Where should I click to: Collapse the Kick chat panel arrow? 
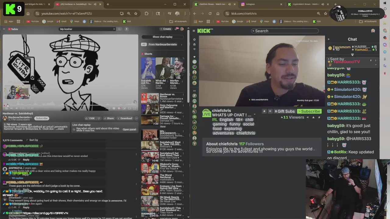pos(328,39)
